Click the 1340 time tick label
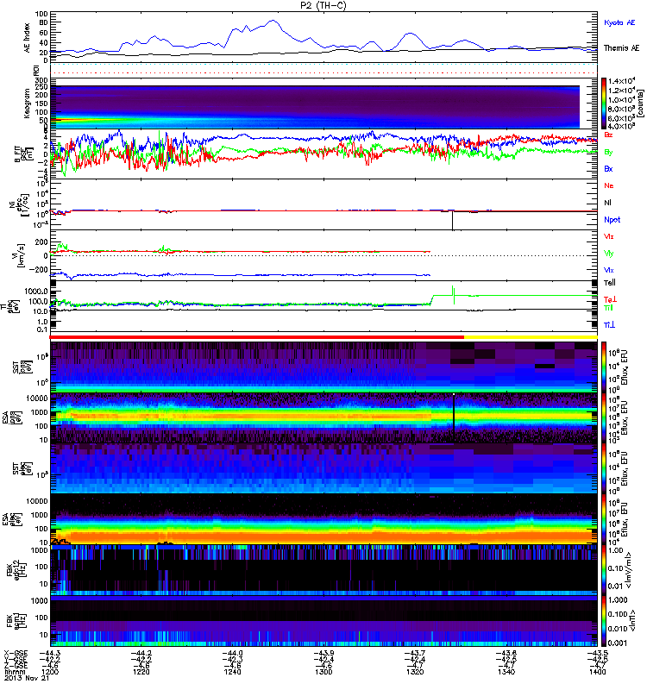Screen dimensions: 647x690 pyautogui.click(x=506, y=672)
